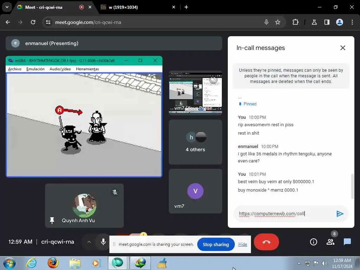Open meeting details info icon
The height and width of the screenshot is (270, 360).
click(313, 242)
